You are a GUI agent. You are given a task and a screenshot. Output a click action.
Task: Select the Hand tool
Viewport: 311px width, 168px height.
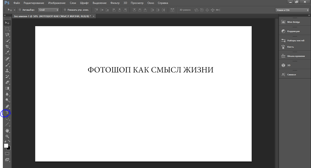point(7,130)
